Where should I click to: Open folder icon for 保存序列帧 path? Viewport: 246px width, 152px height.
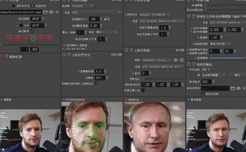[232, 88]
